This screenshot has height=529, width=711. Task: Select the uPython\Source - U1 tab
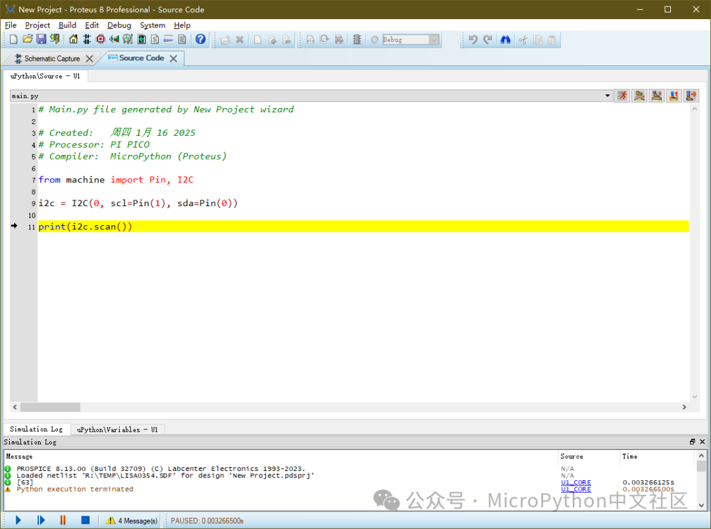coord(45,76)
